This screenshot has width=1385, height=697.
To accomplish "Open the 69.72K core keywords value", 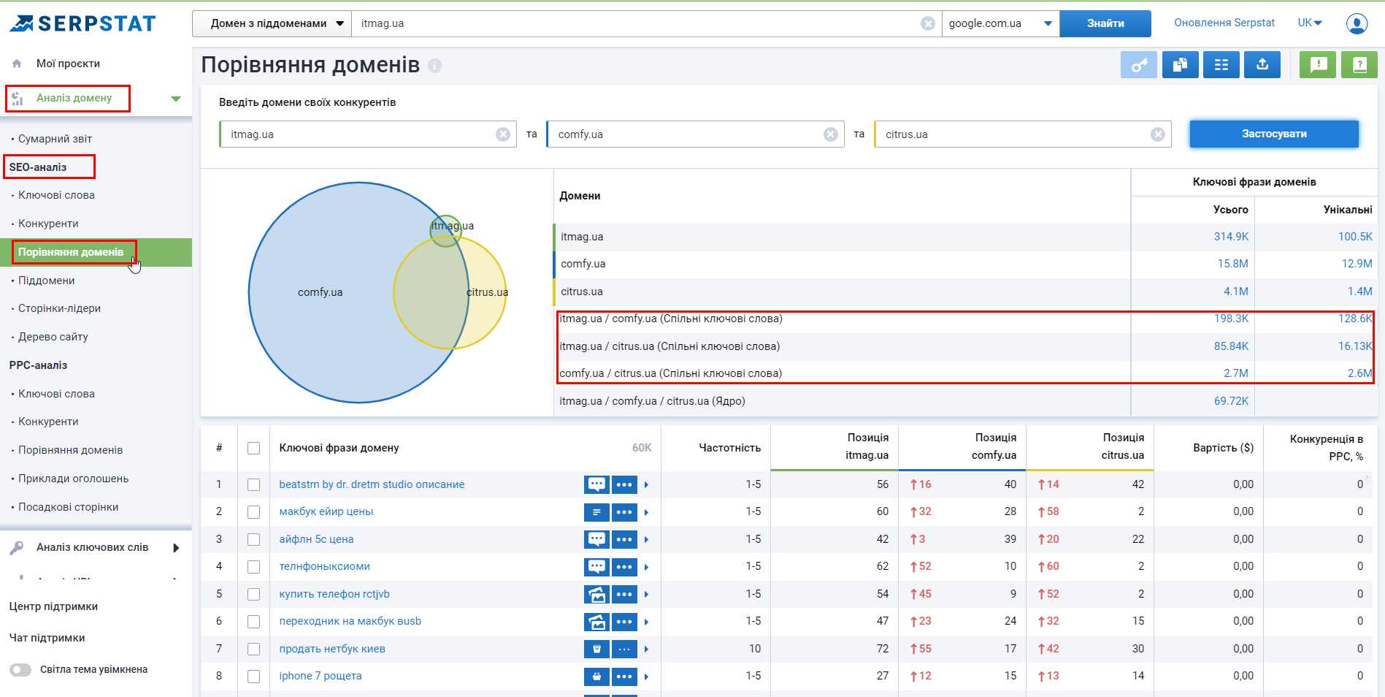I will (1231, 401).
